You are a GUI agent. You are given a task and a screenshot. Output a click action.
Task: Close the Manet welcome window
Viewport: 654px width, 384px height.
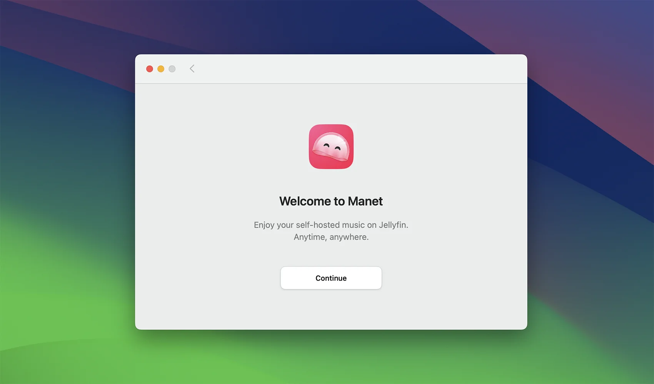click(x=150, y=69)
